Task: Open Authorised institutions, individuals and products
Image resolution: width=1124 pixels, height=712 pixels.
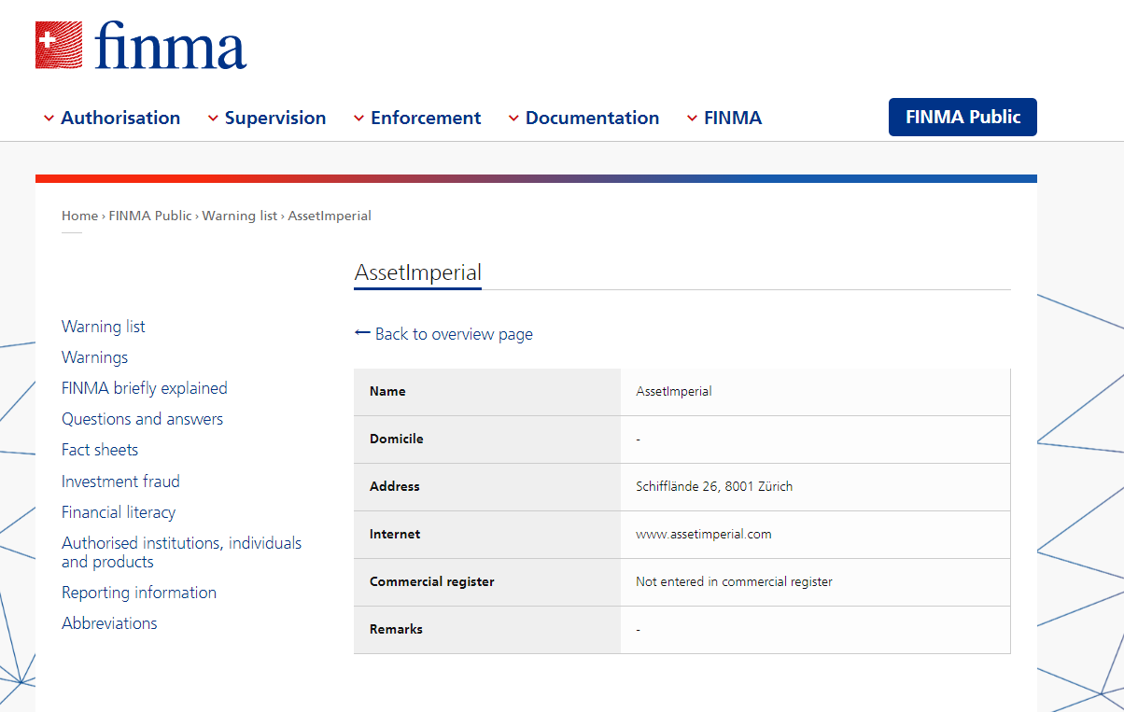Action: (x=181, y=552)
